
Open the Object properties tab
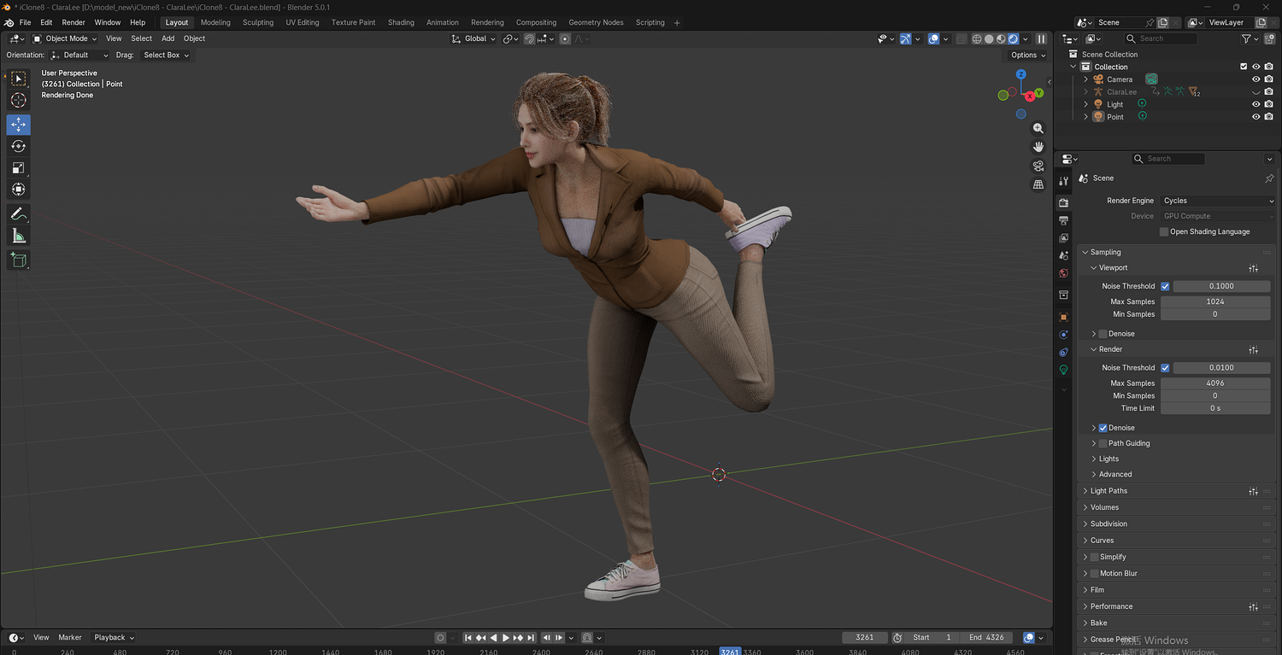click(x=1064, y=317)
